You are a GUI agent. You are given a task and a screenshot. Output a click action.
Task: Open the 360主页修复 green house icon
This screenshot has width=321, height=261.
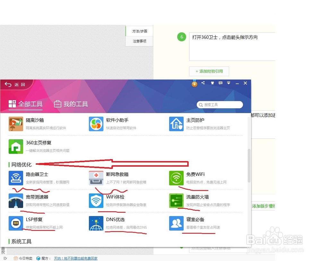click(x=16, y=146)
